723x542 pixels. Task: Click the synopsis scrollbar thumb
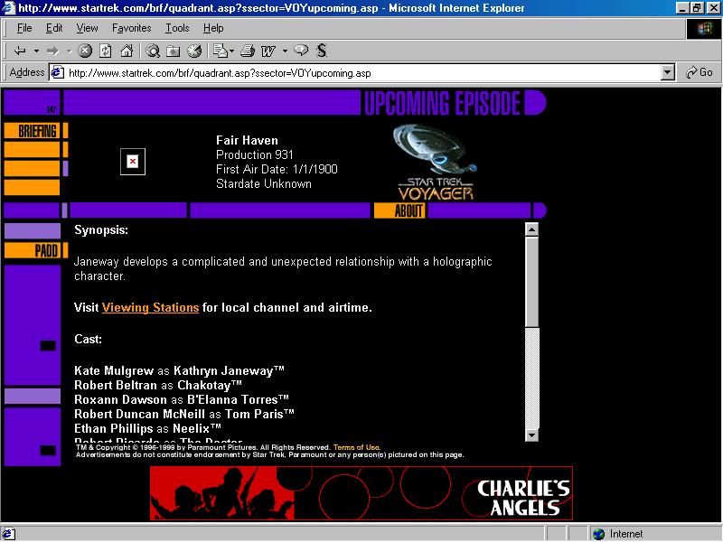click(531, 282)
